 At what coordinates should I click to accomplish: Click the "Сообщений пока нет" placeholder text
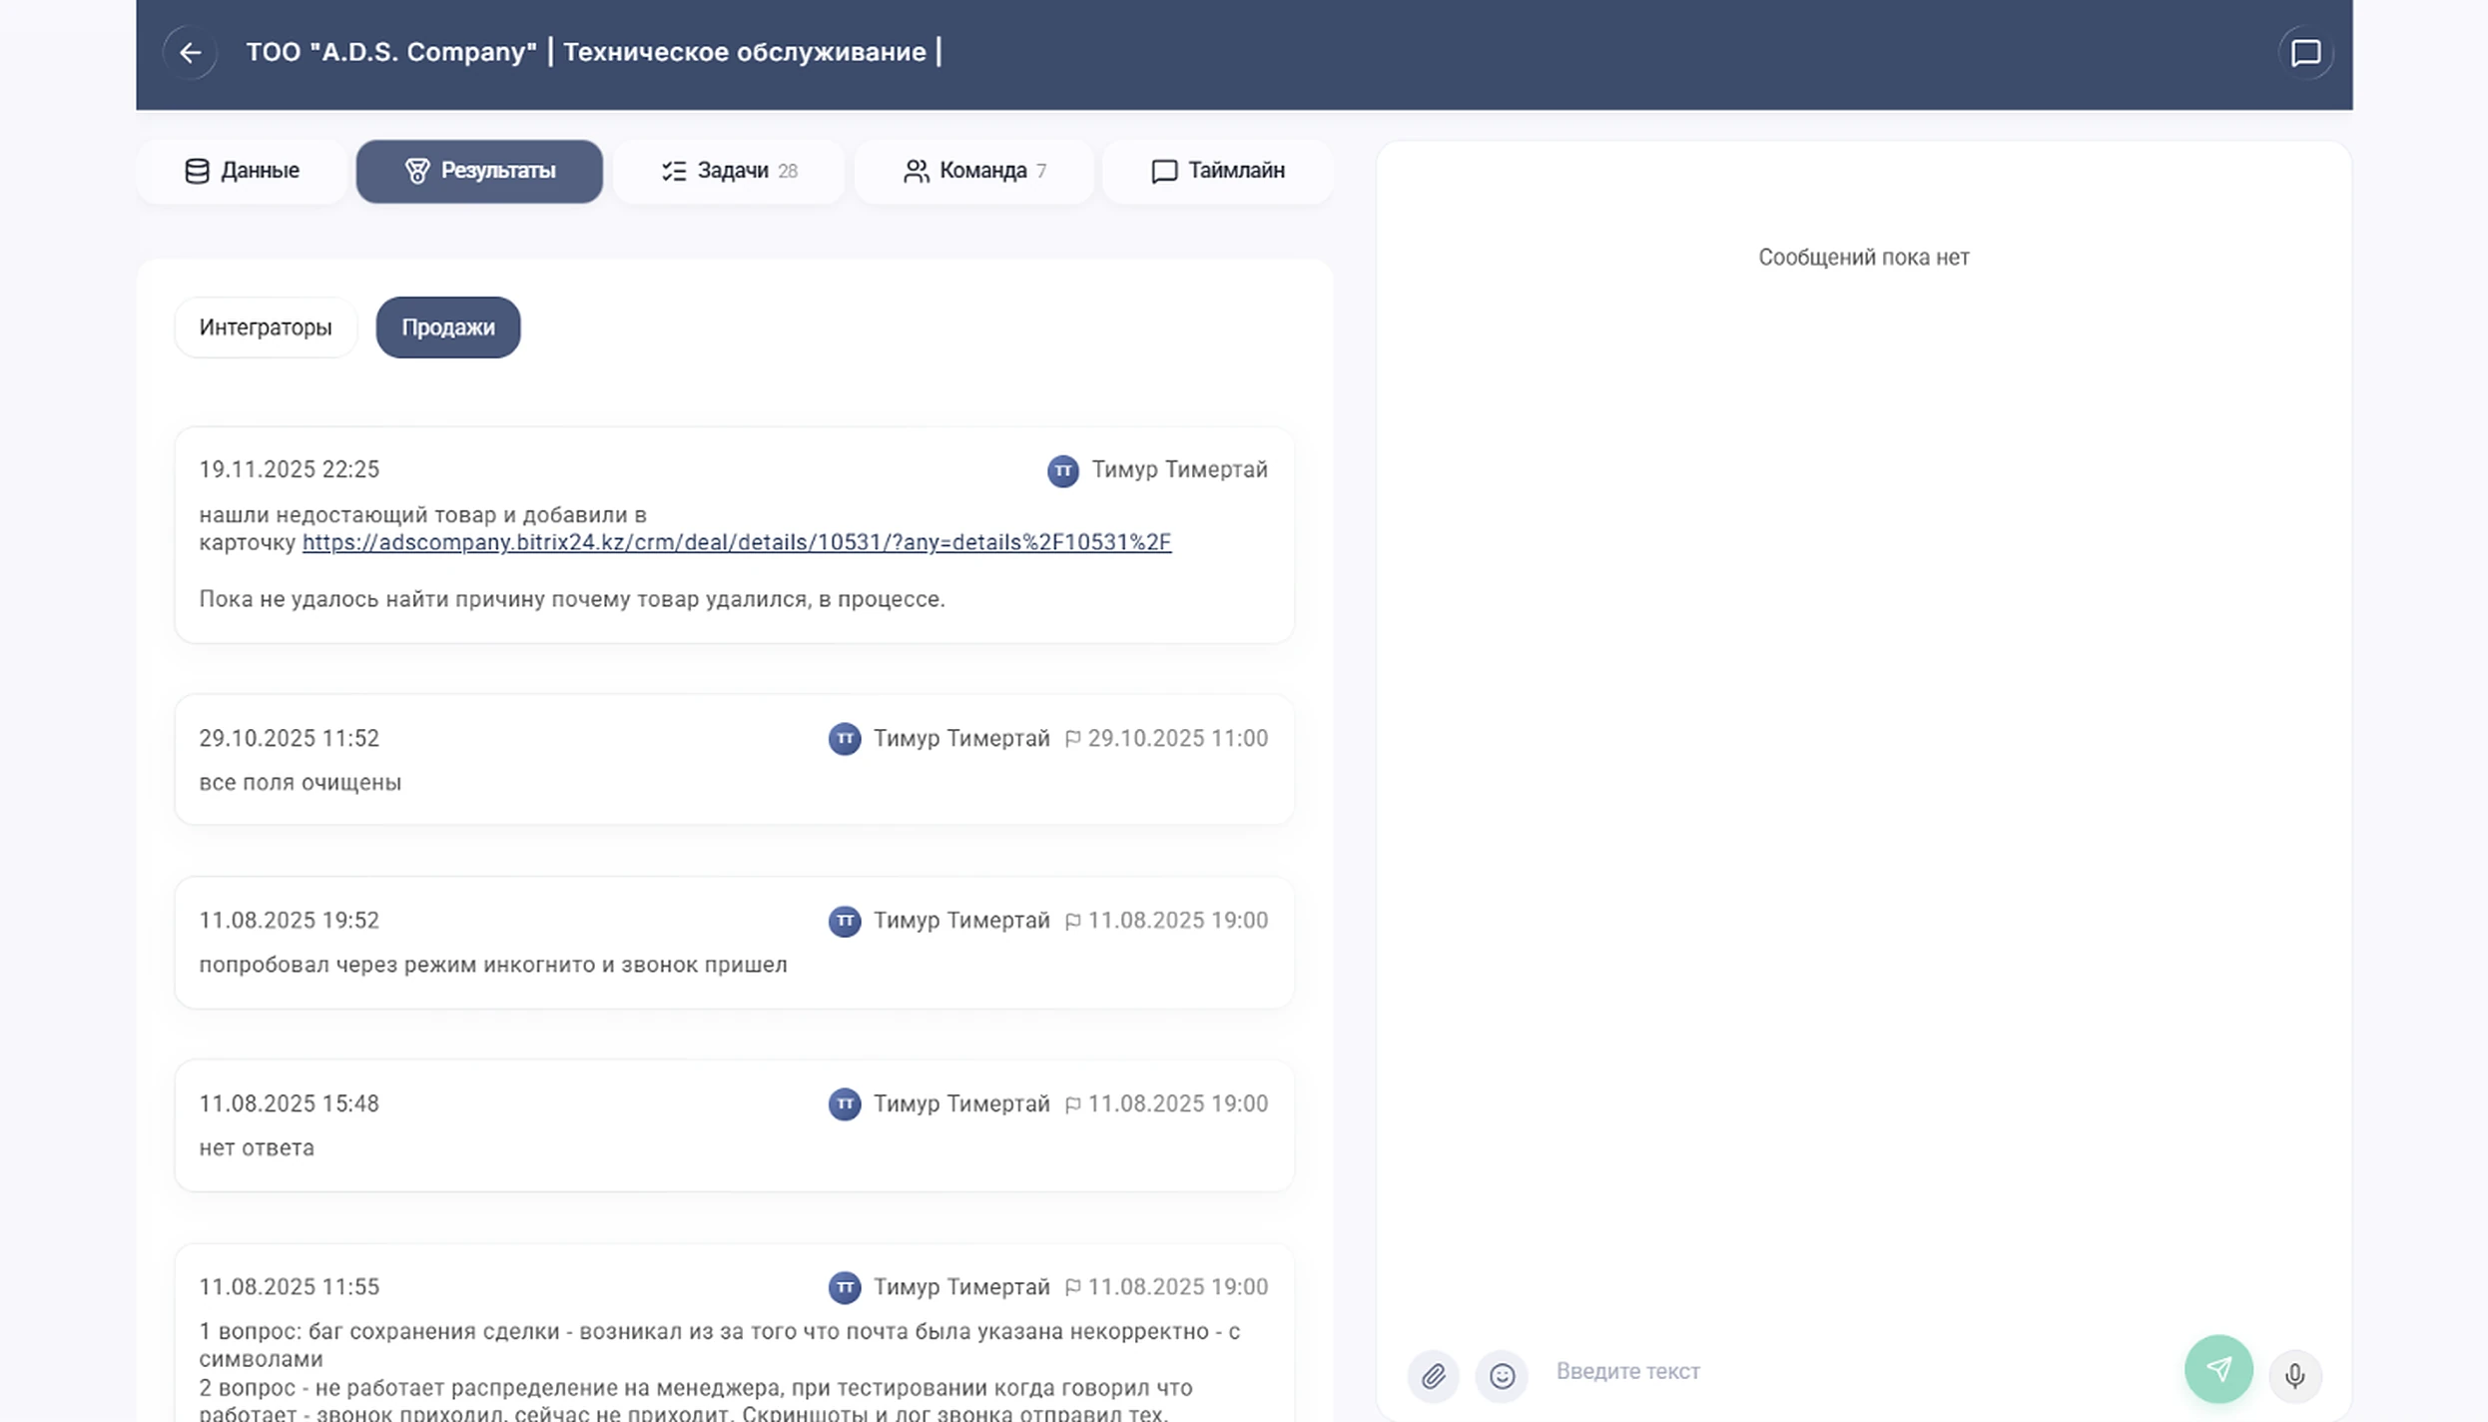click(x=1864, y=258)
